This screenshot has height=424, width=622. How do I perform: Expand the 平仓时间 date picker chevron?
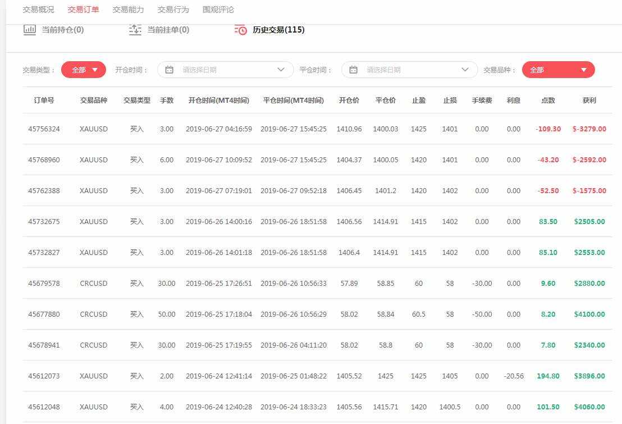pyautogui.click(x=465, y=70)
